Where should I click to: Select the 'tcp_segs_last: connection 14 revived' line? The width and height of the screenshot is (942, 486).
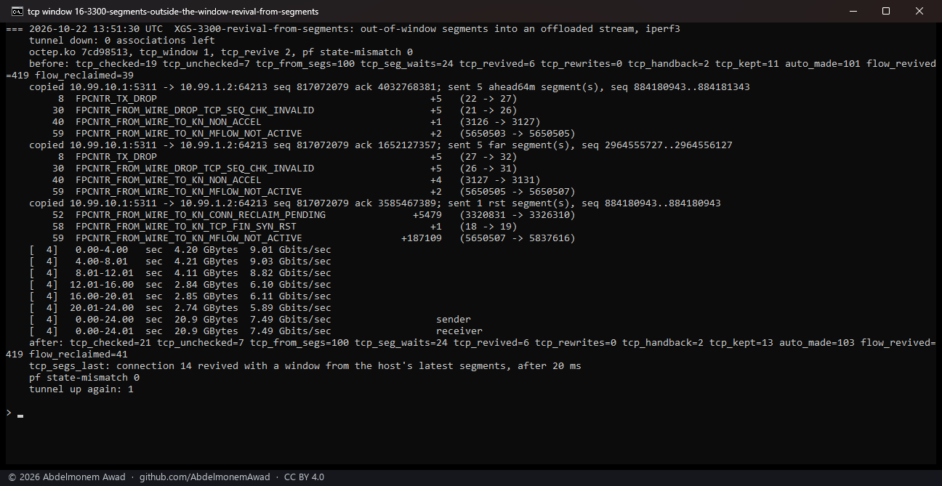point(305,366)
